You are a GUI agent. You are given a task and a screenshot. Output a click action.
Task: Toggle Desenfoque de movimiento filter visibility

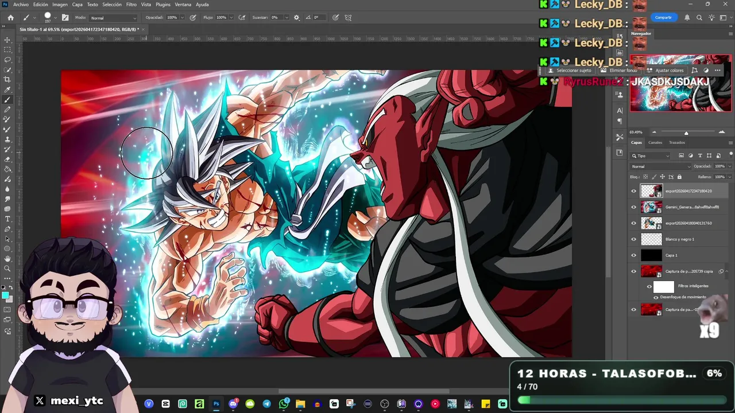pyautogui.click(x=656, y=297)
